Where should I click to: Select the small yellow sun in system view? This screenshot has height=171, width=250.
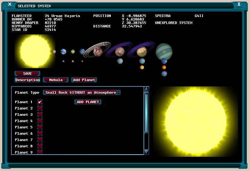(x=35, y=51)
